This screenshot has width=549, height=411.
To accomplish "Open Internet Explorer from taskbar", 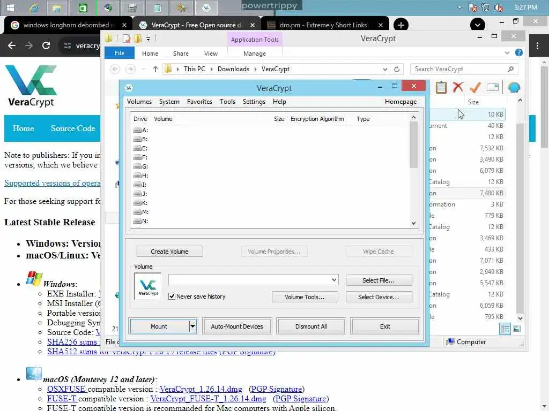I will pos(34,7).
